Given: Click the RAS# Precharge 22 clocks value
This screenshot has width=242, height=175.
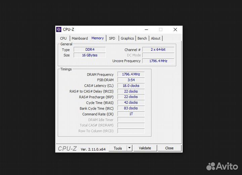Looking at the screenshot, I should [x=131, y=97].
